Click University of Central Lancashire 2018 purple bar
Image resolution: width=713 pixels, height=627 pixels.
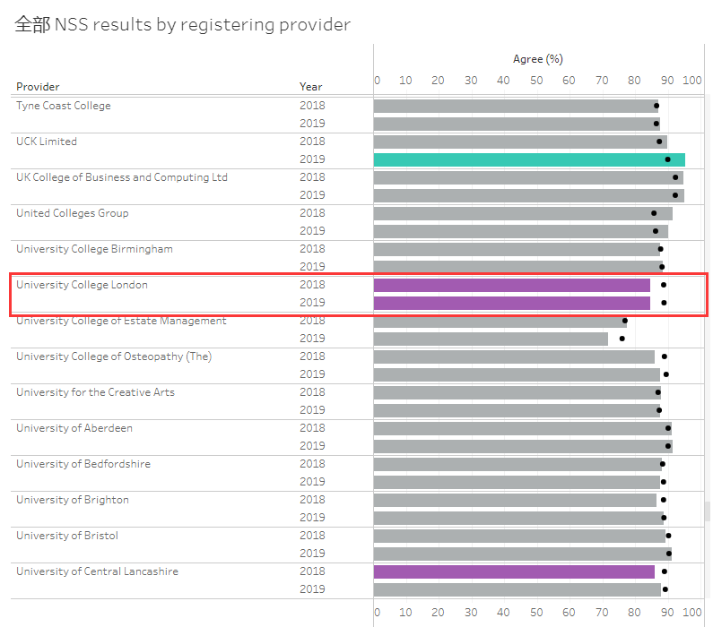514,571
